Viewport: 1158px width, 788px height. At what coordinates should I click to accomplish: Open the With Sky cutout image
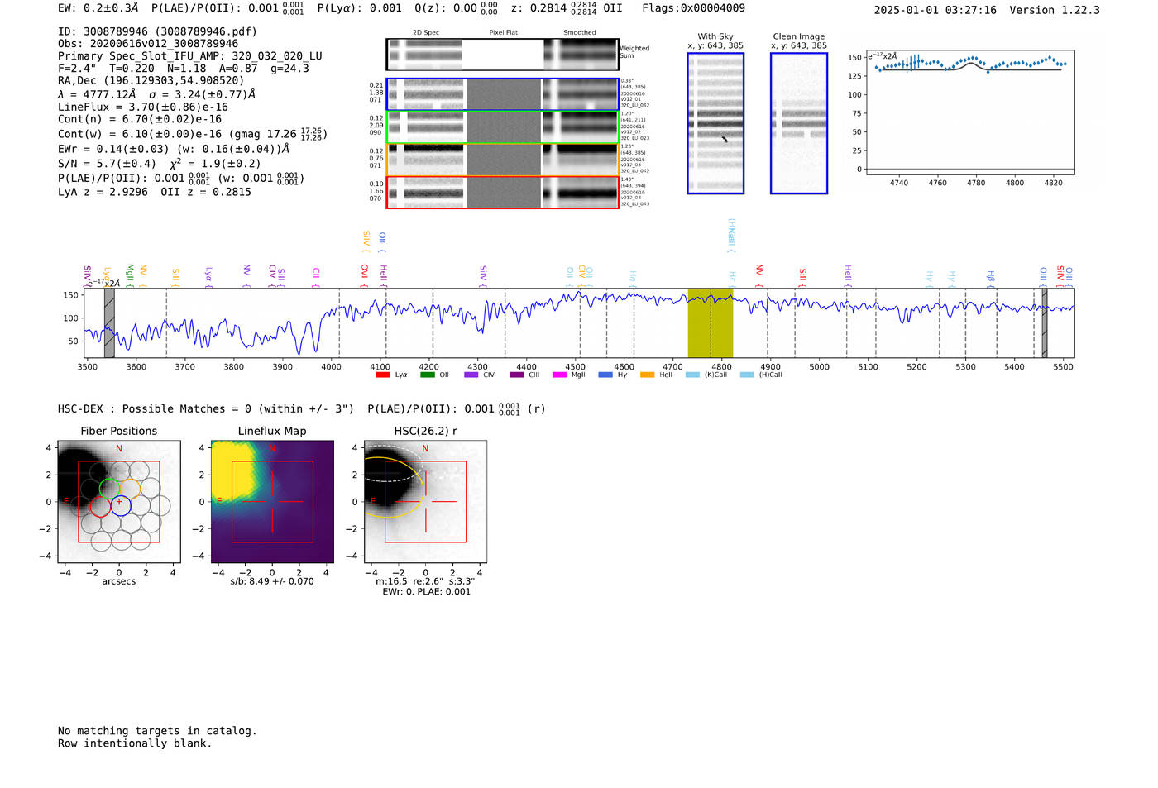pyautogui.click(x=715, y=123)
